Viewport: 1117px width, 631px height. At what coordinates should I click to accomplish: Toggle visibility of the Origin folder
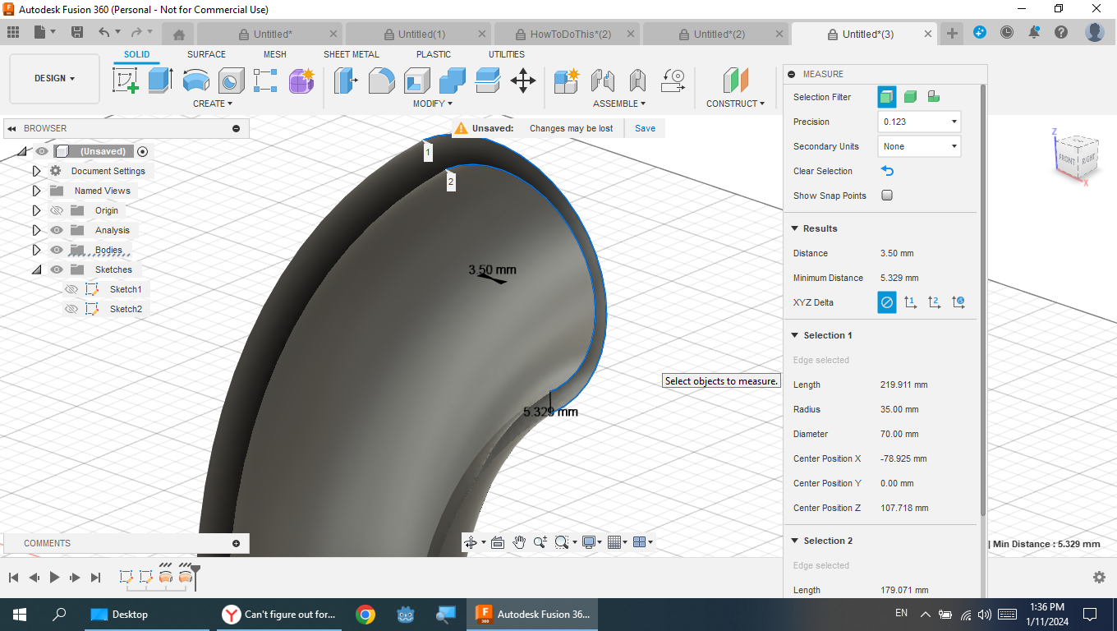coord(56,210)
